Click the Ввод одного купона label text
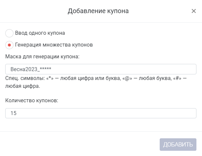The image size is (202, 156). point(40,33)
